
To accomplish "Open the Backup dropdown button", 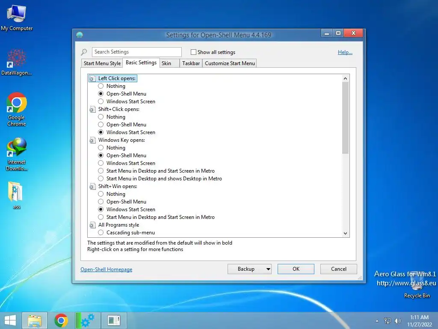I will (x=249, y=269).
